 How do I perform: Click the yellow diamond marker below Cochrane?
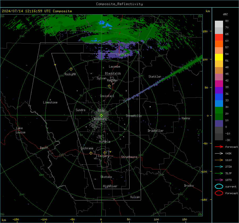91,153
